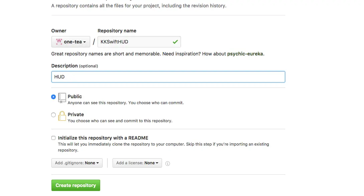
Task: Click the Public option label
Action: click(x=75, y=96)
